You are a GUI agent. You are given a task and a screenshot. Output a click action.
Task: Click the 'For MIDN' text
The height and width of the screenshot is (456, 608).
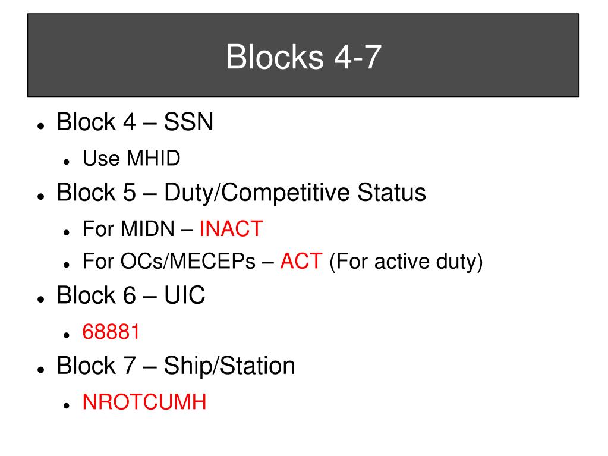[128, 228]
